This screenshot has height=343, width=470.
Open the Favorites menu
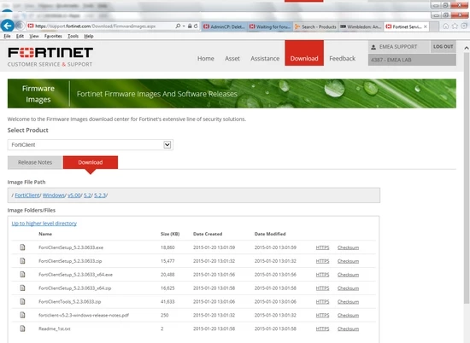pyautogui.click(x=53, y=36)
